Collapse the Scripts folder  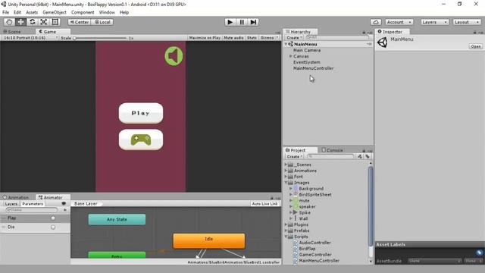click(286, 237)
